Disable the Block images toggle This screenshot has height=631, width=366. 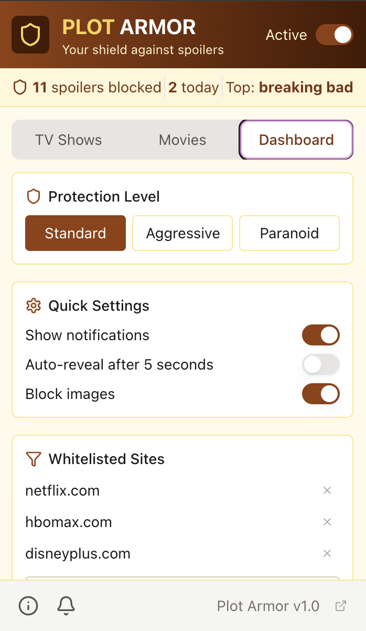(320, 394)
